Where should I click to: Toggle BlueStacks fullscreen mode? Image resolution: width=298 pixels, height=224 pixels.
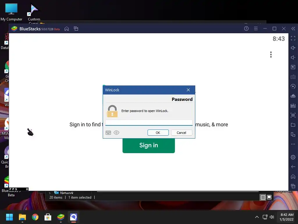[x=293, y=38]
